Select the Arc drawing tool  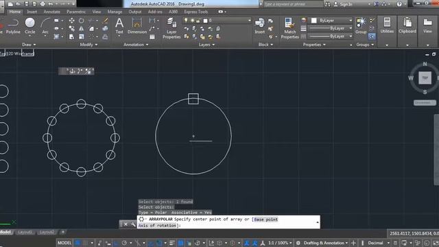pyautogui.click(x=45, y=26)
